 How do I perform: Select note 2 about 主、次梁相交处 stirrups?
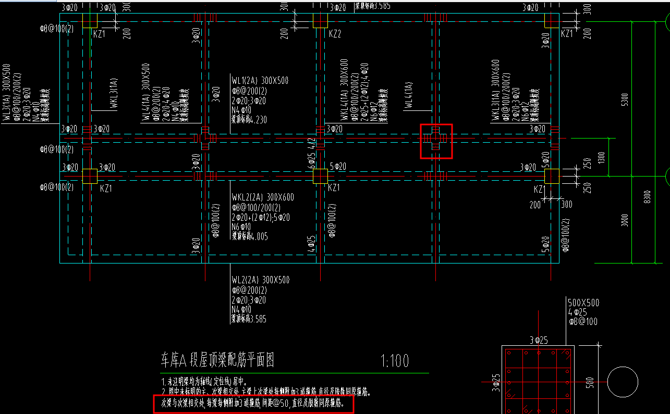[x=265, y=391]
